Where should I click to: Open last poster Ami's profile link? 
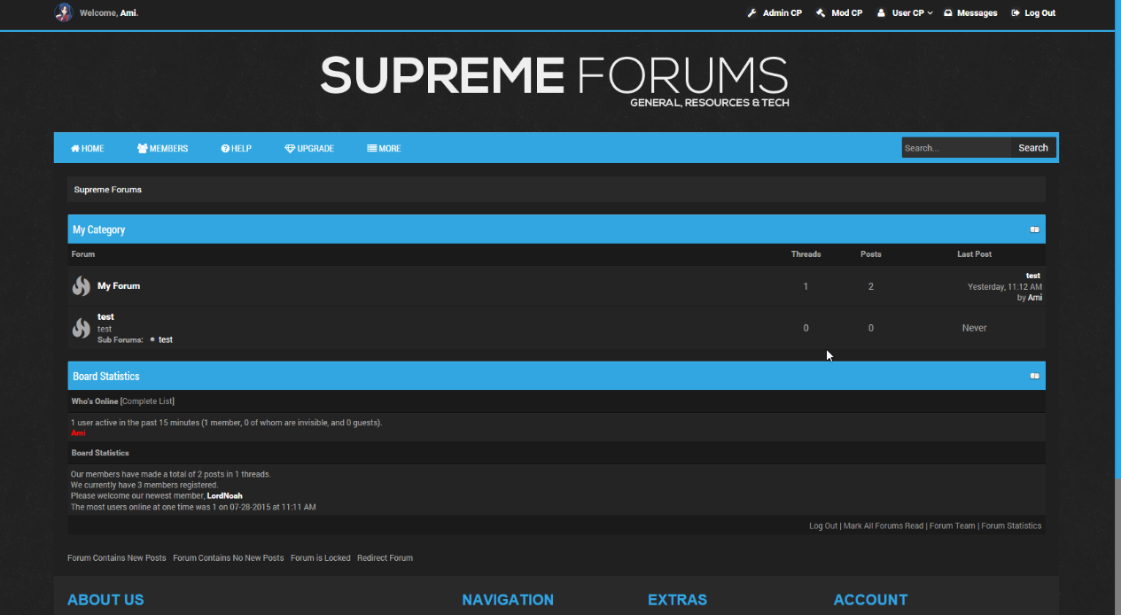[1035, 298]
